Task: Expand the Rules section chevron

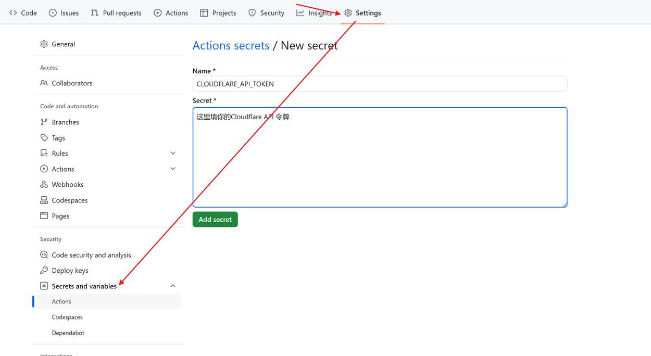Action: click(173, 153)
